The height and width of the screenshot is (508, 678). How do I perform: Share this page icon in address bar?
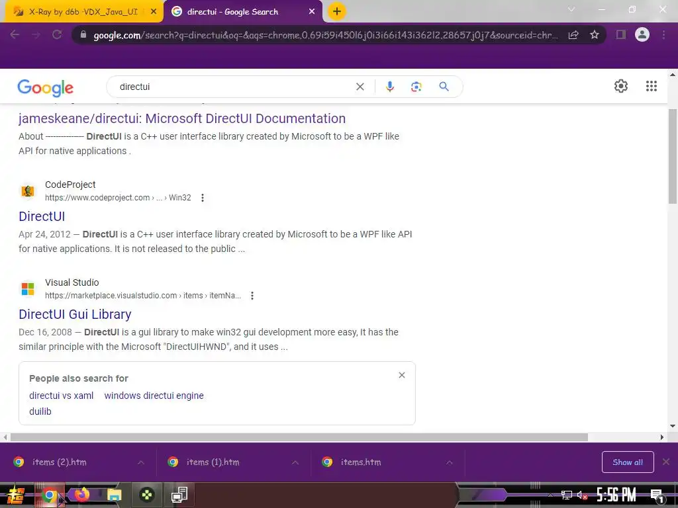tap(573, 35)
